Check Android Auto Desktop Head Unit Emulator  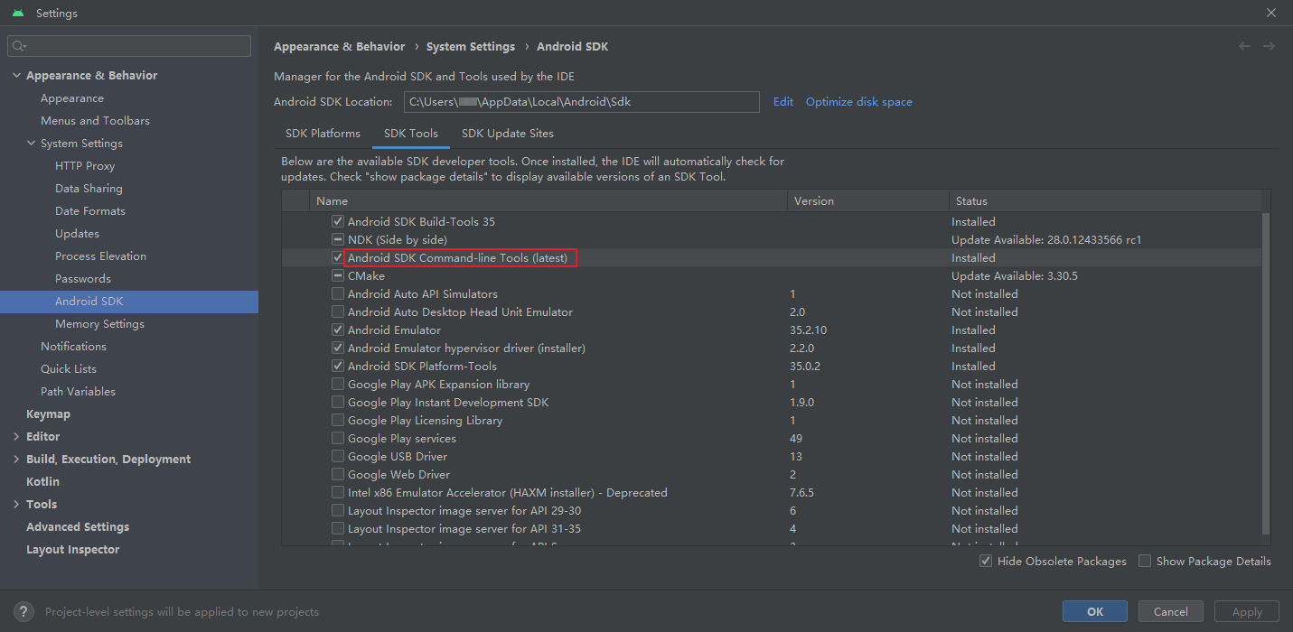tap(338, 311)
